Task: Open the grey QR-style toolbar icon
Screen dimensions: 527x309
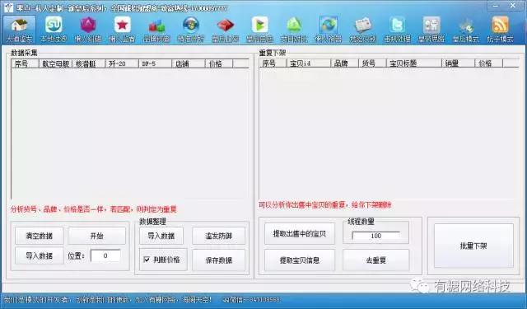Action: [431, 30]
